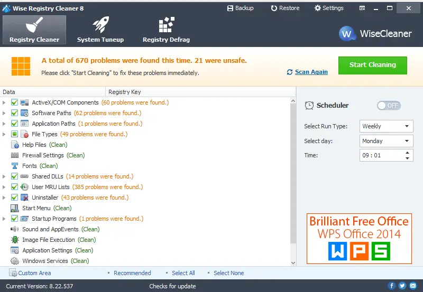Click the Startup Programs icon
Viewport: 423px width, 292px height.
[24, 219]
